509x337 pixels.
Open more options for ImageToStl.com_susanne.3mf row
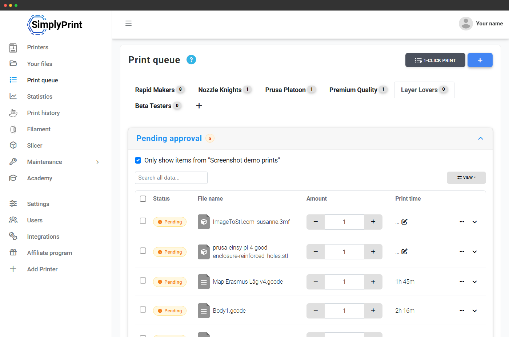click(462, 222)
